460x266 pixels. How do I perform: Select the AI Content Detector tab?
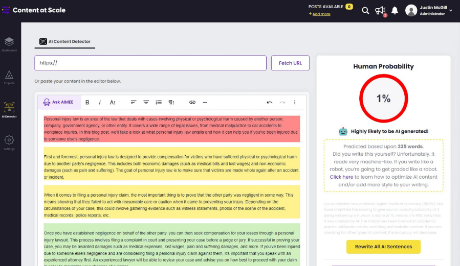(x=65, y=41)
